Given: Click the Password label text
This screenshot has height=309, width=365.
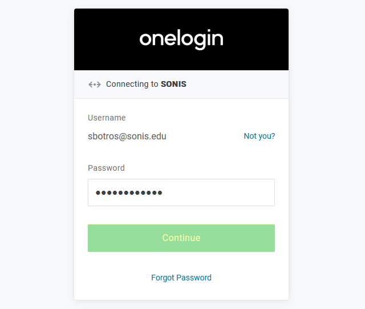Looking at the screenshot, I should click(106, 168).
